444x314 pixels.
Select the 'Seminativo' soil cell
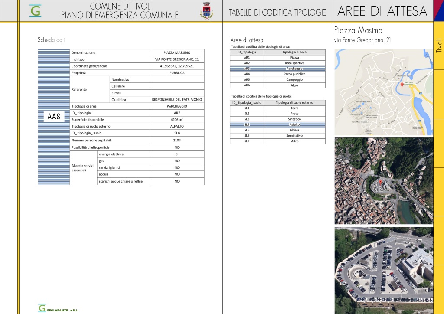point(294,136)
